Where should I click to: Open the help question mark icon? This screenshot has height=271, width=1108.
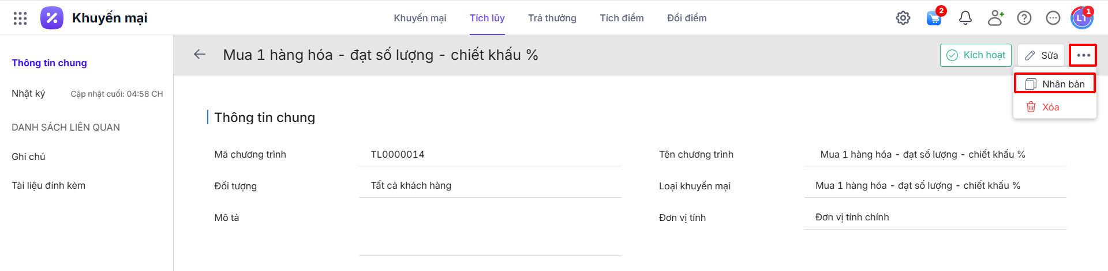coord(1024,18)
